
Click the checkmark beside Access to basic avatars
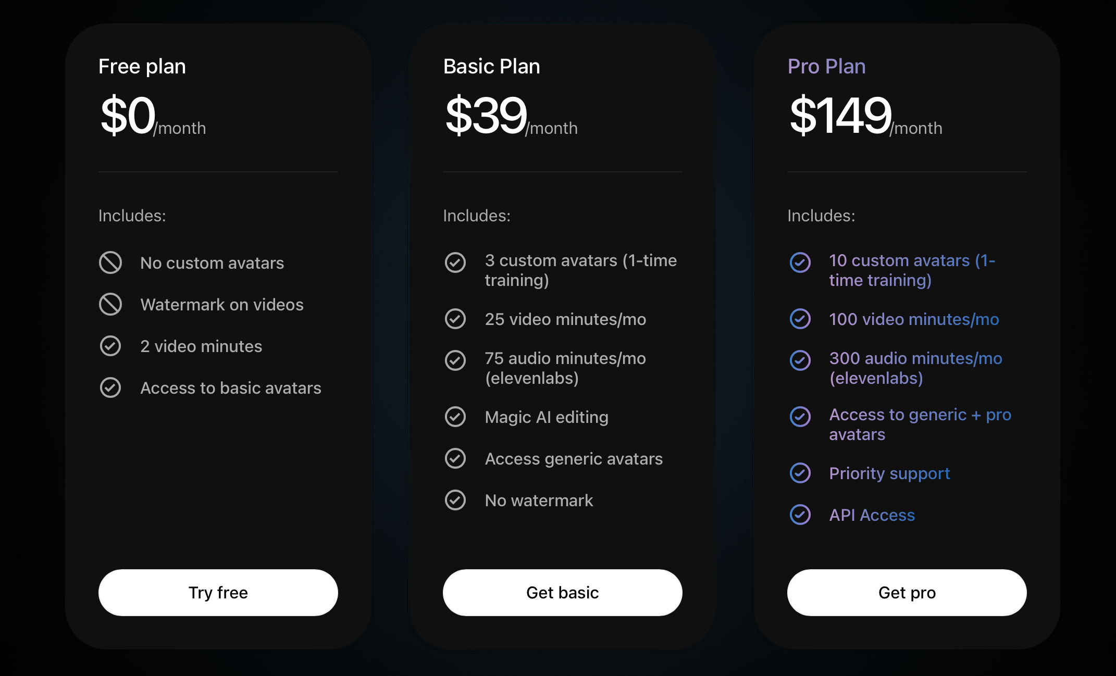pyautogui.click(x=110, y=387)
